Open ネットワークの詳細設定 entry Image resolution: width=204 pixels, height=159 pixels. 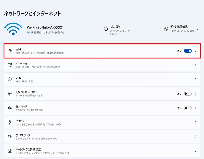tap(28, 149)
